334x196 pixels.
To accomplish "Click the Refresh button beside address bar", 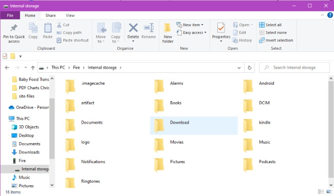I will tap(249, 68).
